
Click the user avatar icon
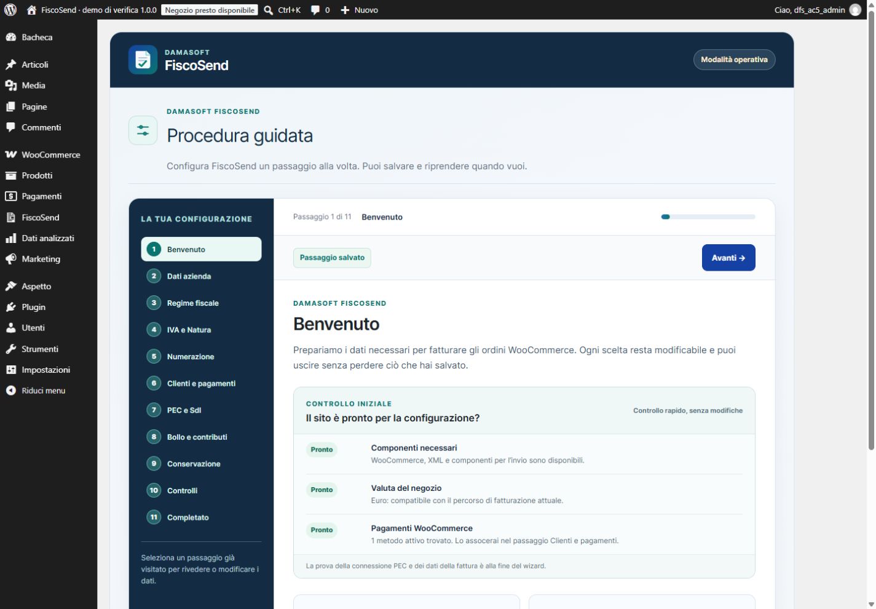tap(855, 10)
